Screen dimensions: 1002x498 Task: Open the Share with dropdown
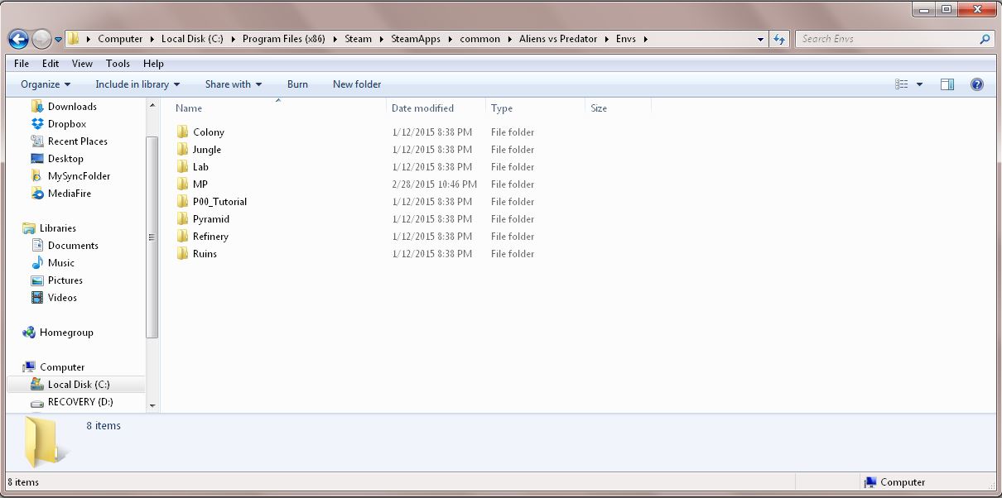pos(234,84)
